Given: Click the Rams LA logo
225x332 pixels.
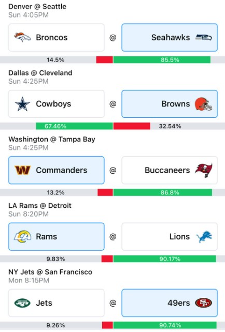Looking at the screenshot, I should point(22,236).
